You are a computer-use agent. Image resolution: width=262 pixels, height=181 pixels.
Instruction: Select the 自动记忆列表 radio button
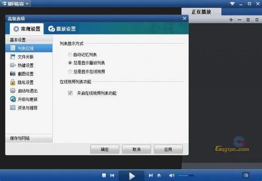[70, 55]
